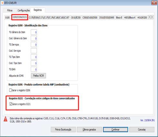Click the EFD ICMS/IPI title bar app icon
Screen dimensions: 158x137
[2, 3]
